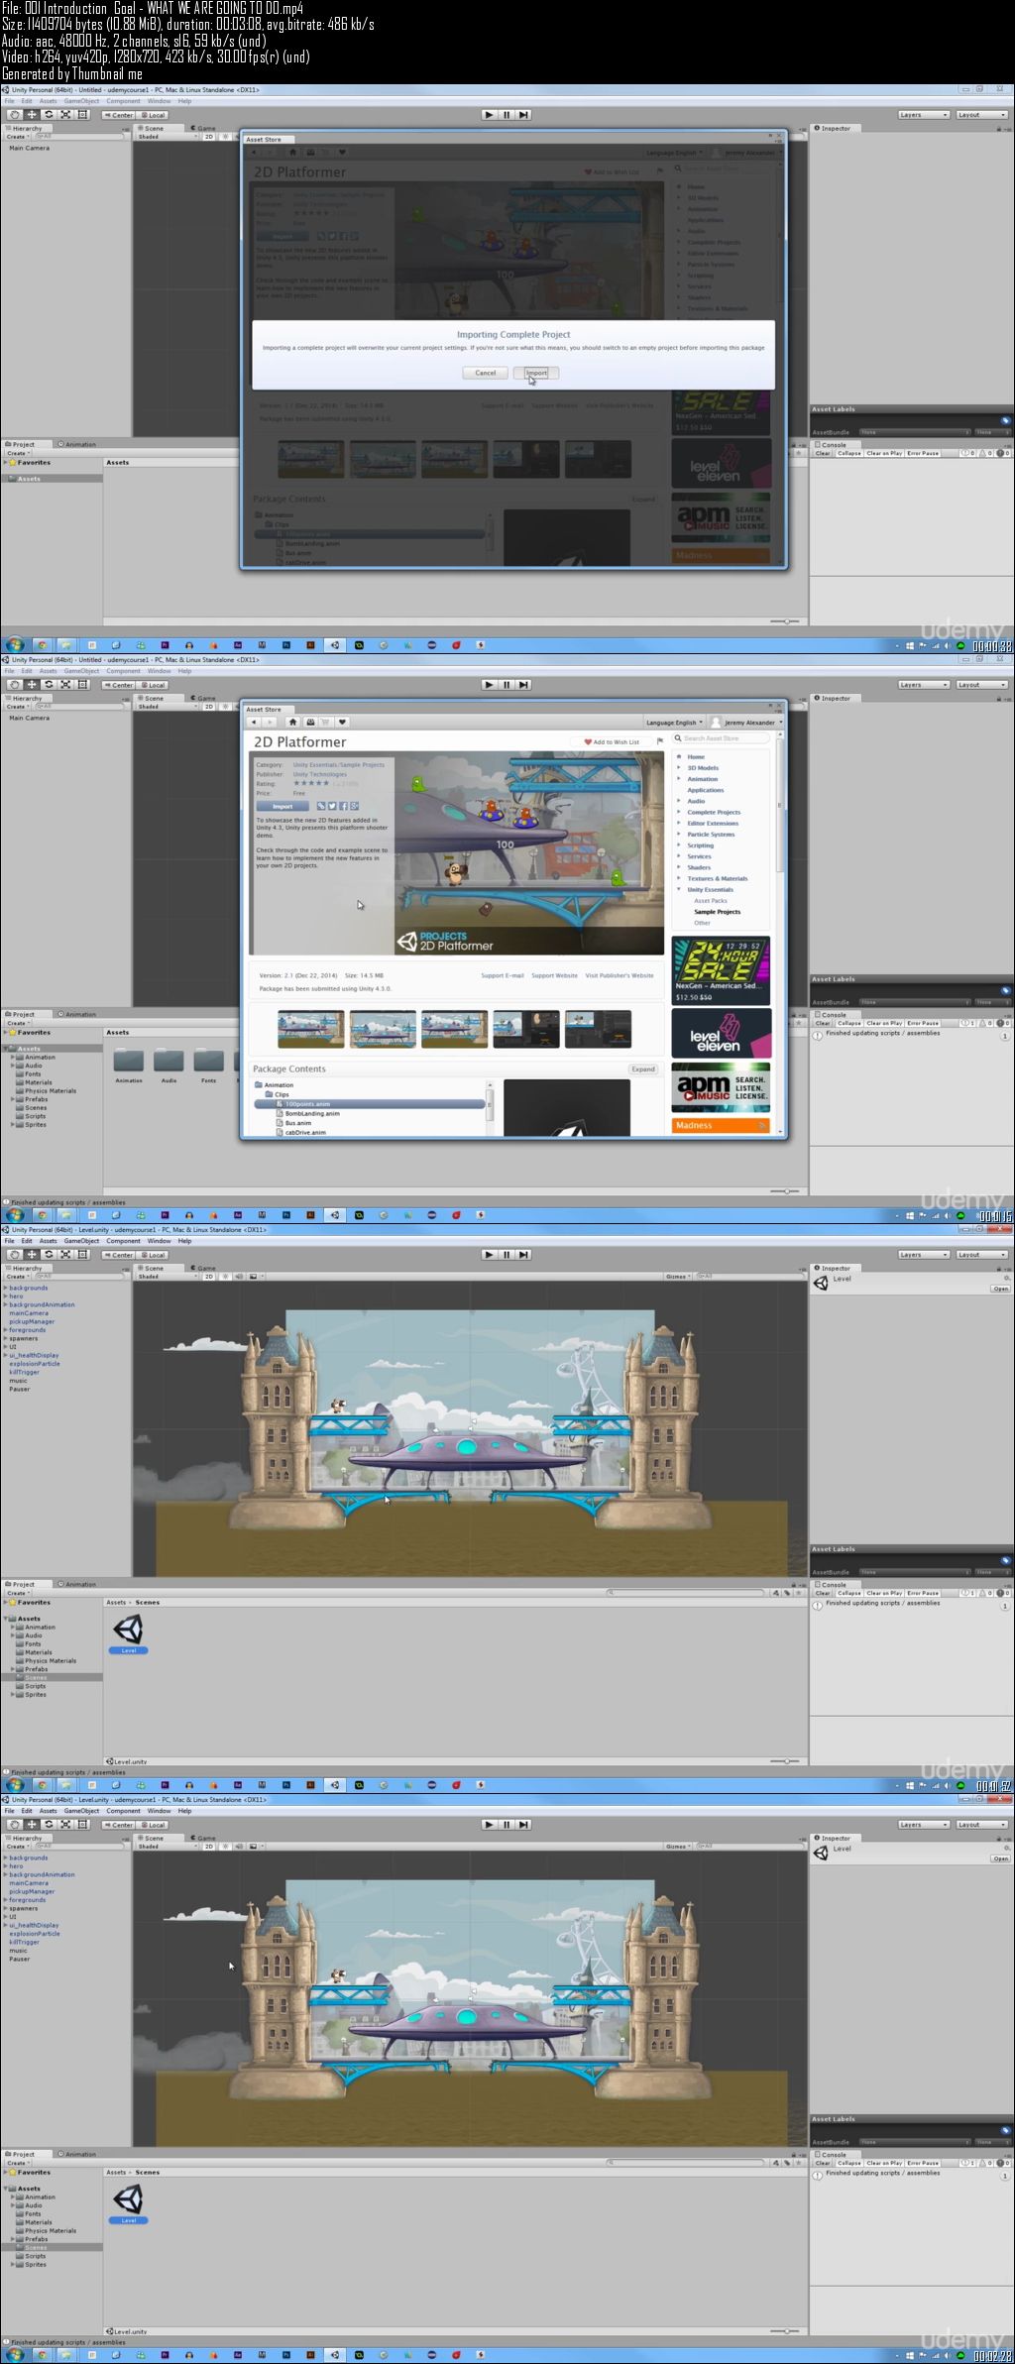Confirm Import in the Importing Complete Project dialog
1015x2364 pixels.
pos(536,373)
